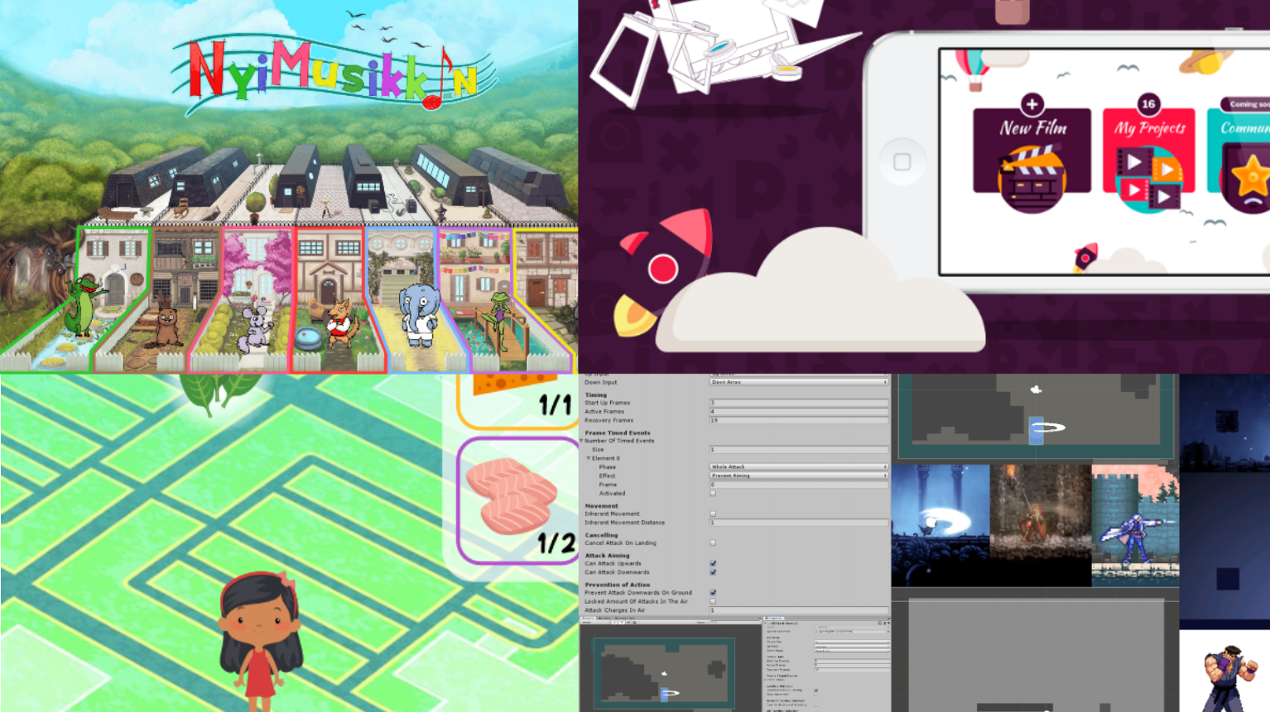The height and width of the screenshot is (712, 1270).
Task: Open the dark knight reference thumbnail
Action: click(1041, 525)
